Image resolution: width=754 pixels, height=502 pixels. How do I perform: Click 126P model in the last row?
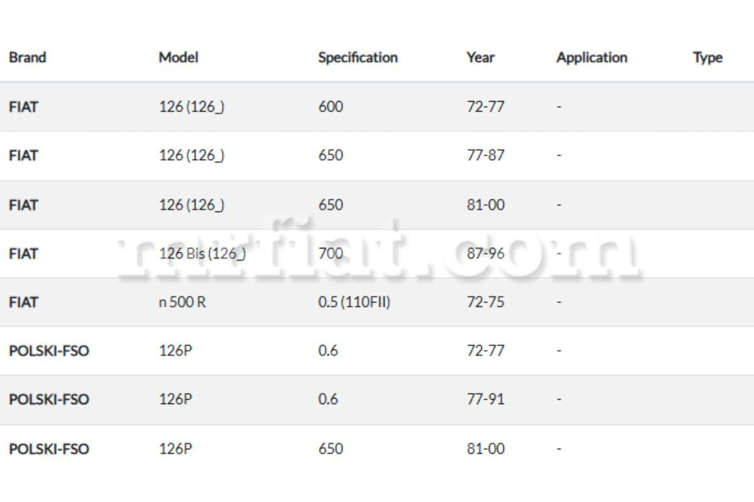pyautogui.click(x=175, y=449)
